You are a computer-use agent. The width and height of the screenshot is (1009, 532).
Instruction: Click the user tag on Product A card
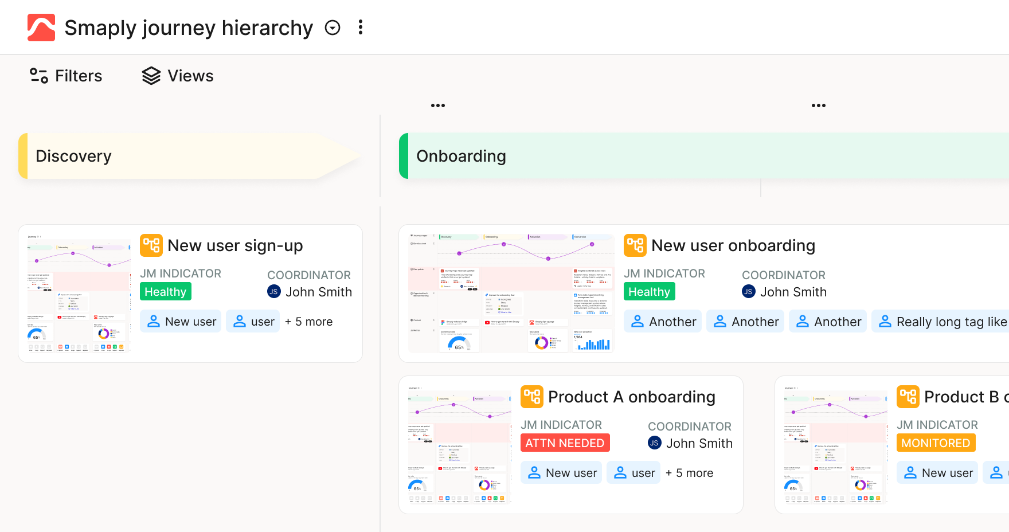tap(633, 473)
